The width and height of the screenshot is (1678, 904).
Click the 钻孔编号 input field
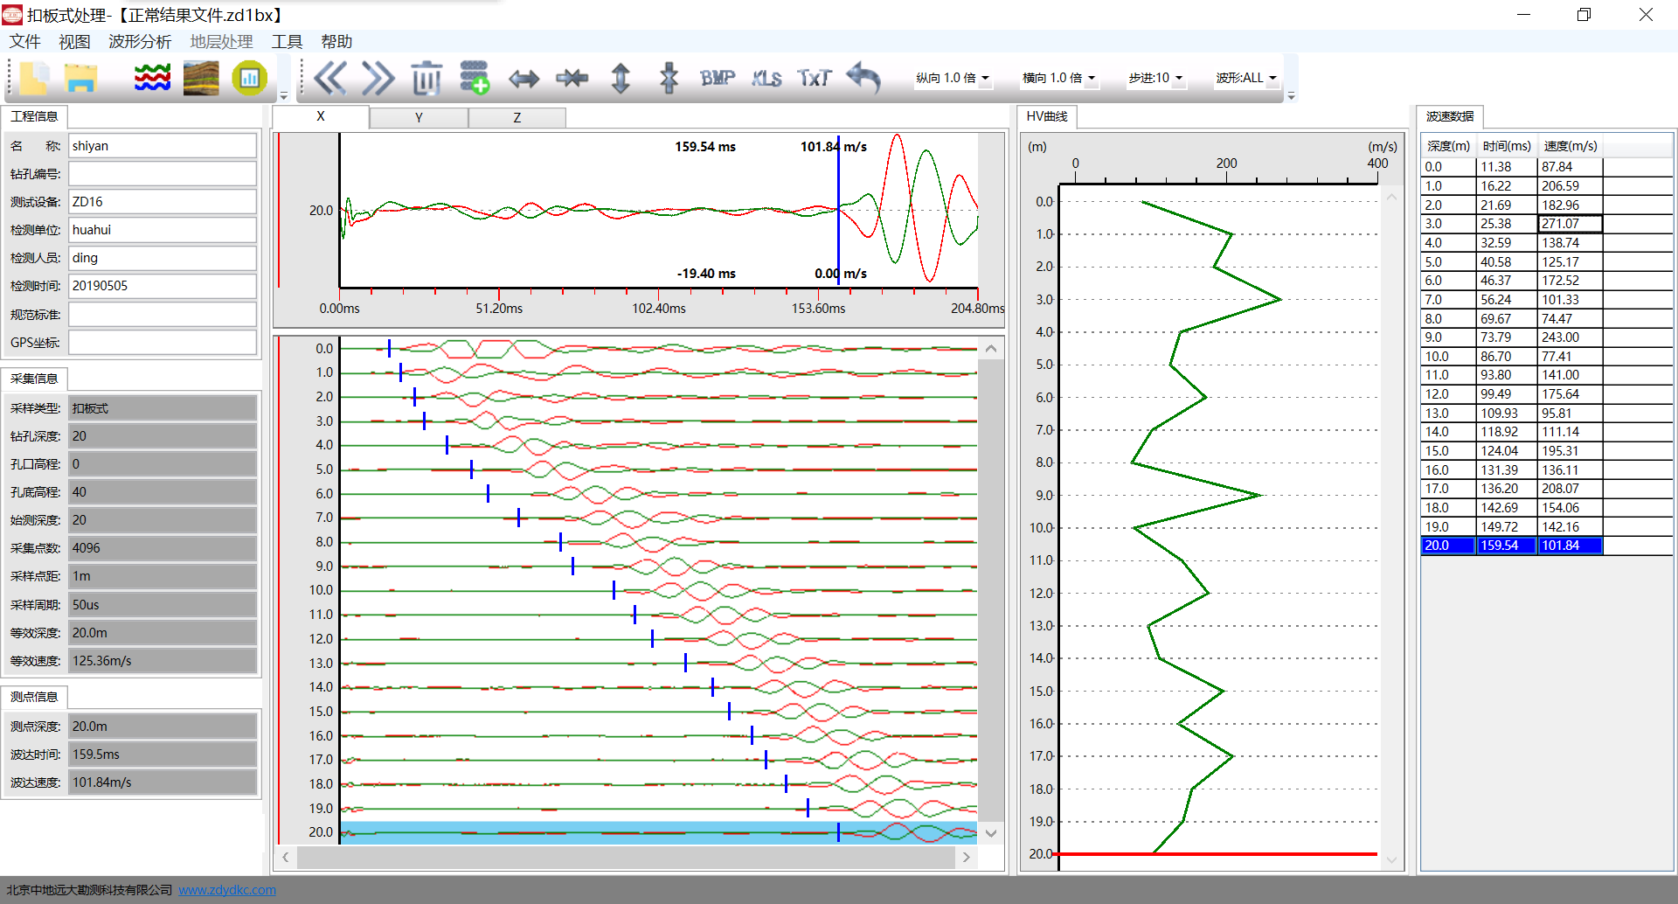tap(163, 174)
